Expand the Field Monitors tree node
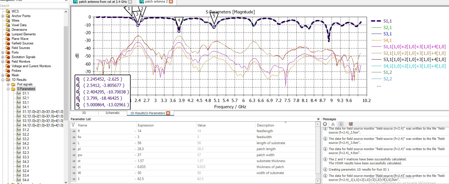The image size is (449, 184). (3, 62)
